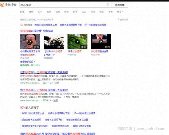Open 状态视频在线观看-搜狗视频 result title
The image size is (169, 135).
pos(37,31)
